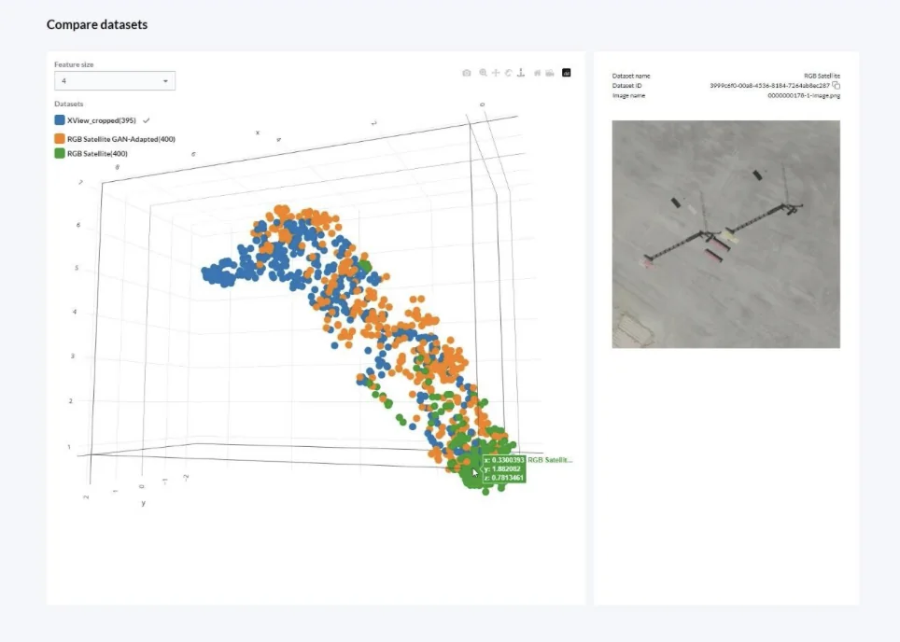900x642 pixels.
Task: Select the Zoom tool in plot toolbar
Action: point(484,73)
